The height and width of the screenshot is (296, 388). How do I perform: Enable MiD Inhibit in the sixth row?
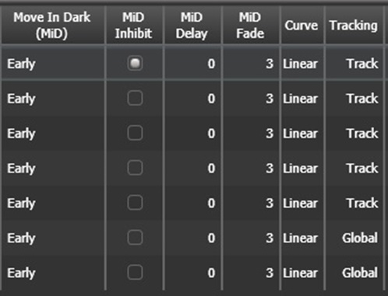(x=135, y=238)
